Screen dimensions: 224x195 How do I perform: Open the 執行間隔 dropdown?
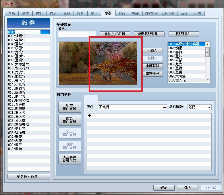(x=199, y=107)
